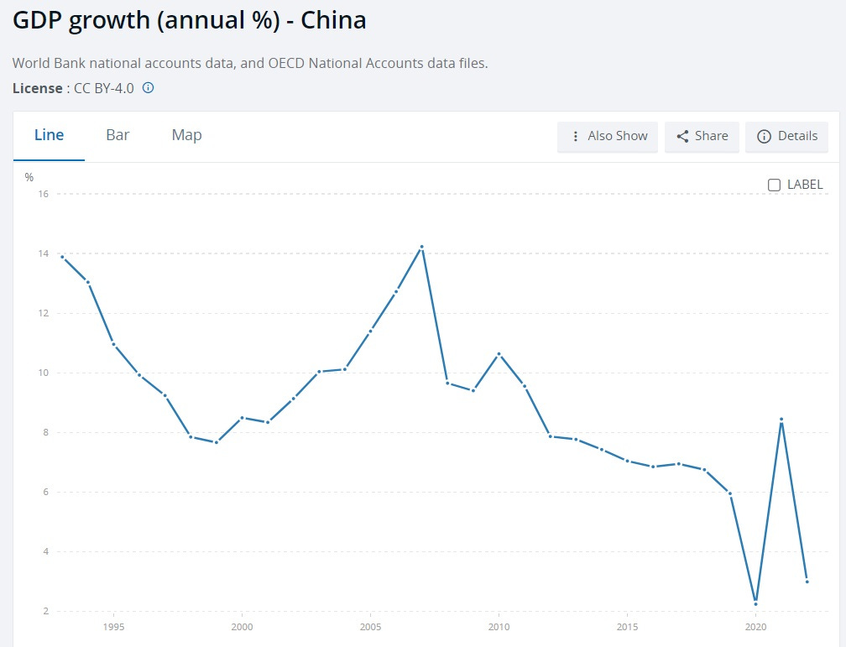Click the Share button
The width and height of the screenshot is (846, 647).
click(x=702, y=136)
